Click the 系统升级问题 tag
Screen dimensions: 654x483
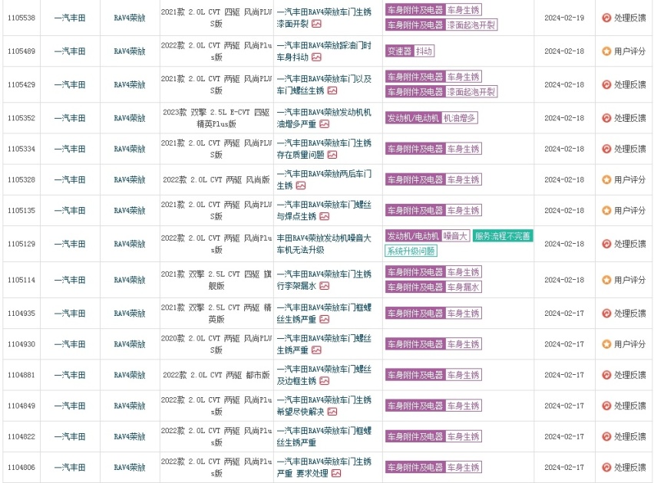coord(411,251)
